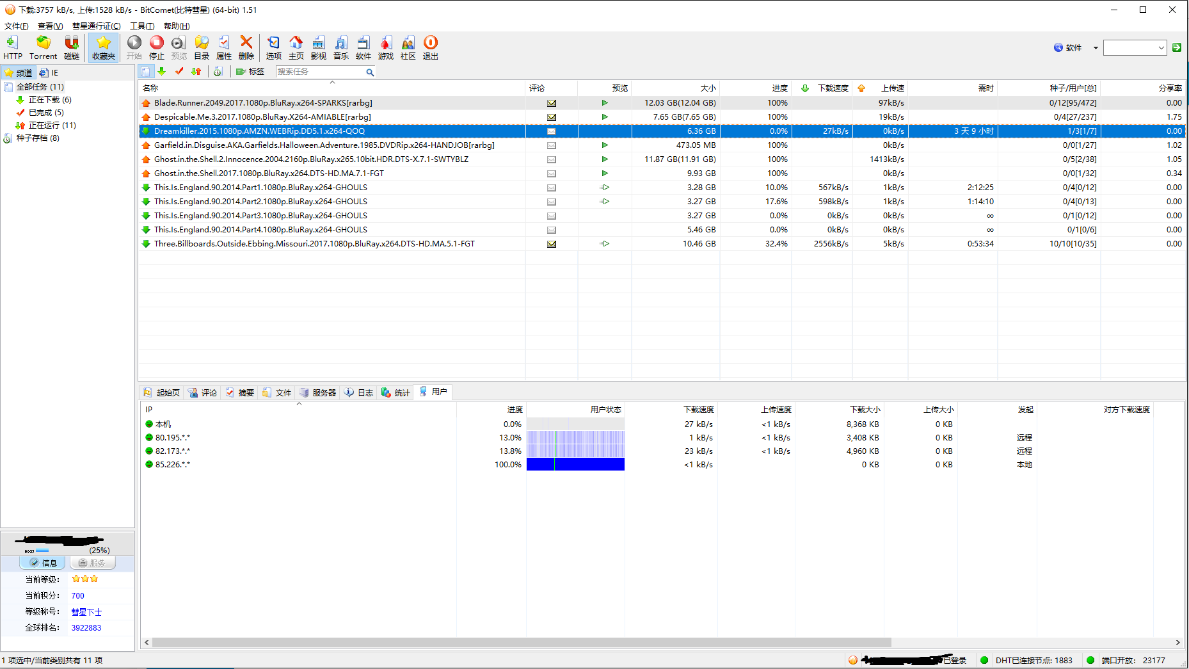The image size is (1189, 669).
Task: Select the Three.Billboards task row
Action: point(662,244)
